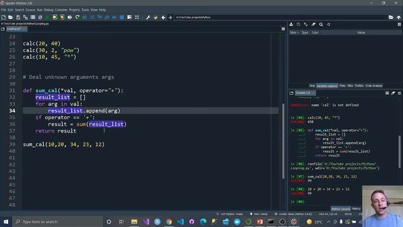Select the Python console tab at the bottom
This screenshot has width=403, height=227.
(x=340, y=209)
